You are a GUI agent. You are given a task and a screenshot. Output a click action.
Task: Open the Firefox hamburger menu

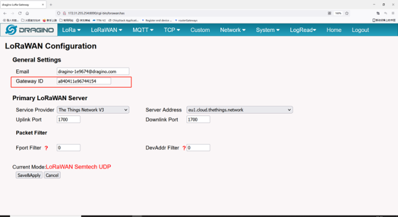pos(393,13)
